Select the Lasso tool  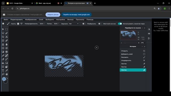[3, 33]
